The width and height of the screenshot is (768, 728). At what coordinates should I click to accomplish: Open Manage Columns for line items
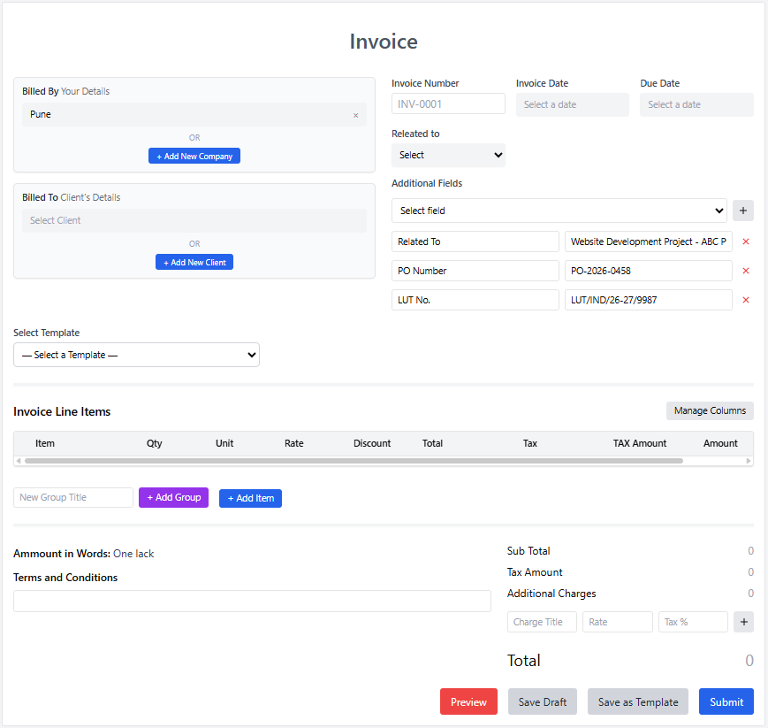[x=710, y=410]
